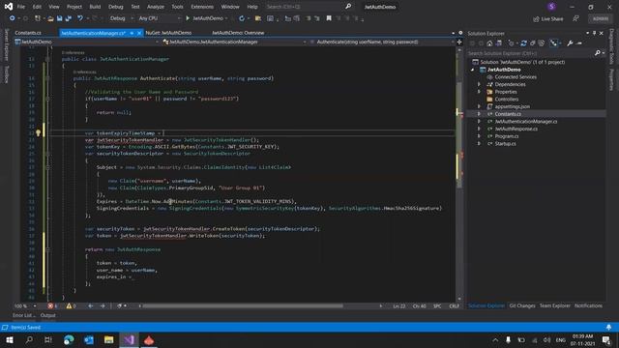Image resolution: width=619 pixels, height=348 pixels.
Task: Click the feedback icon next to Live Share
Action: tap(576, 19)
